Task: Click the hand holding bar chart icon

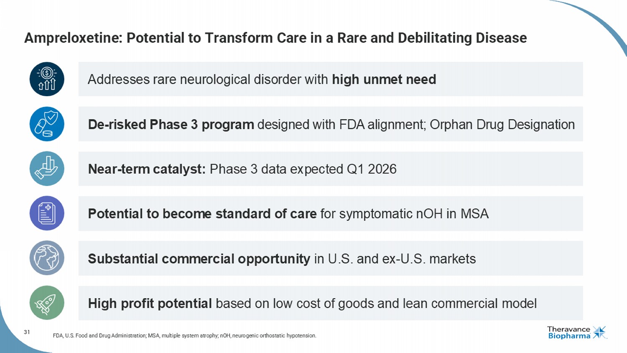Action: [x=47, y=169]
